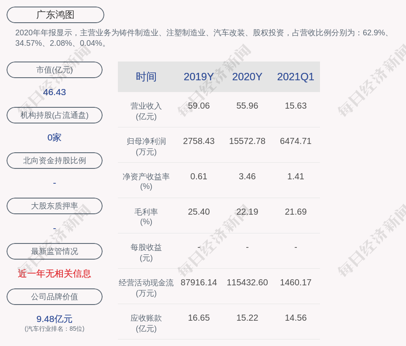Image resolution: width=406 pixels, height=346 pixels.
Task: Click the 广东鸿图 company name button
Action: click(x=55, y=15)
